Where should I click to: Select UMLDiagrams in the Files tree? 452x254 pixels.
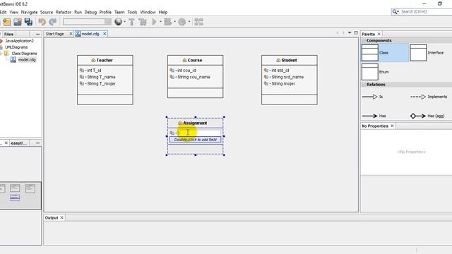[x=16, y=47]
